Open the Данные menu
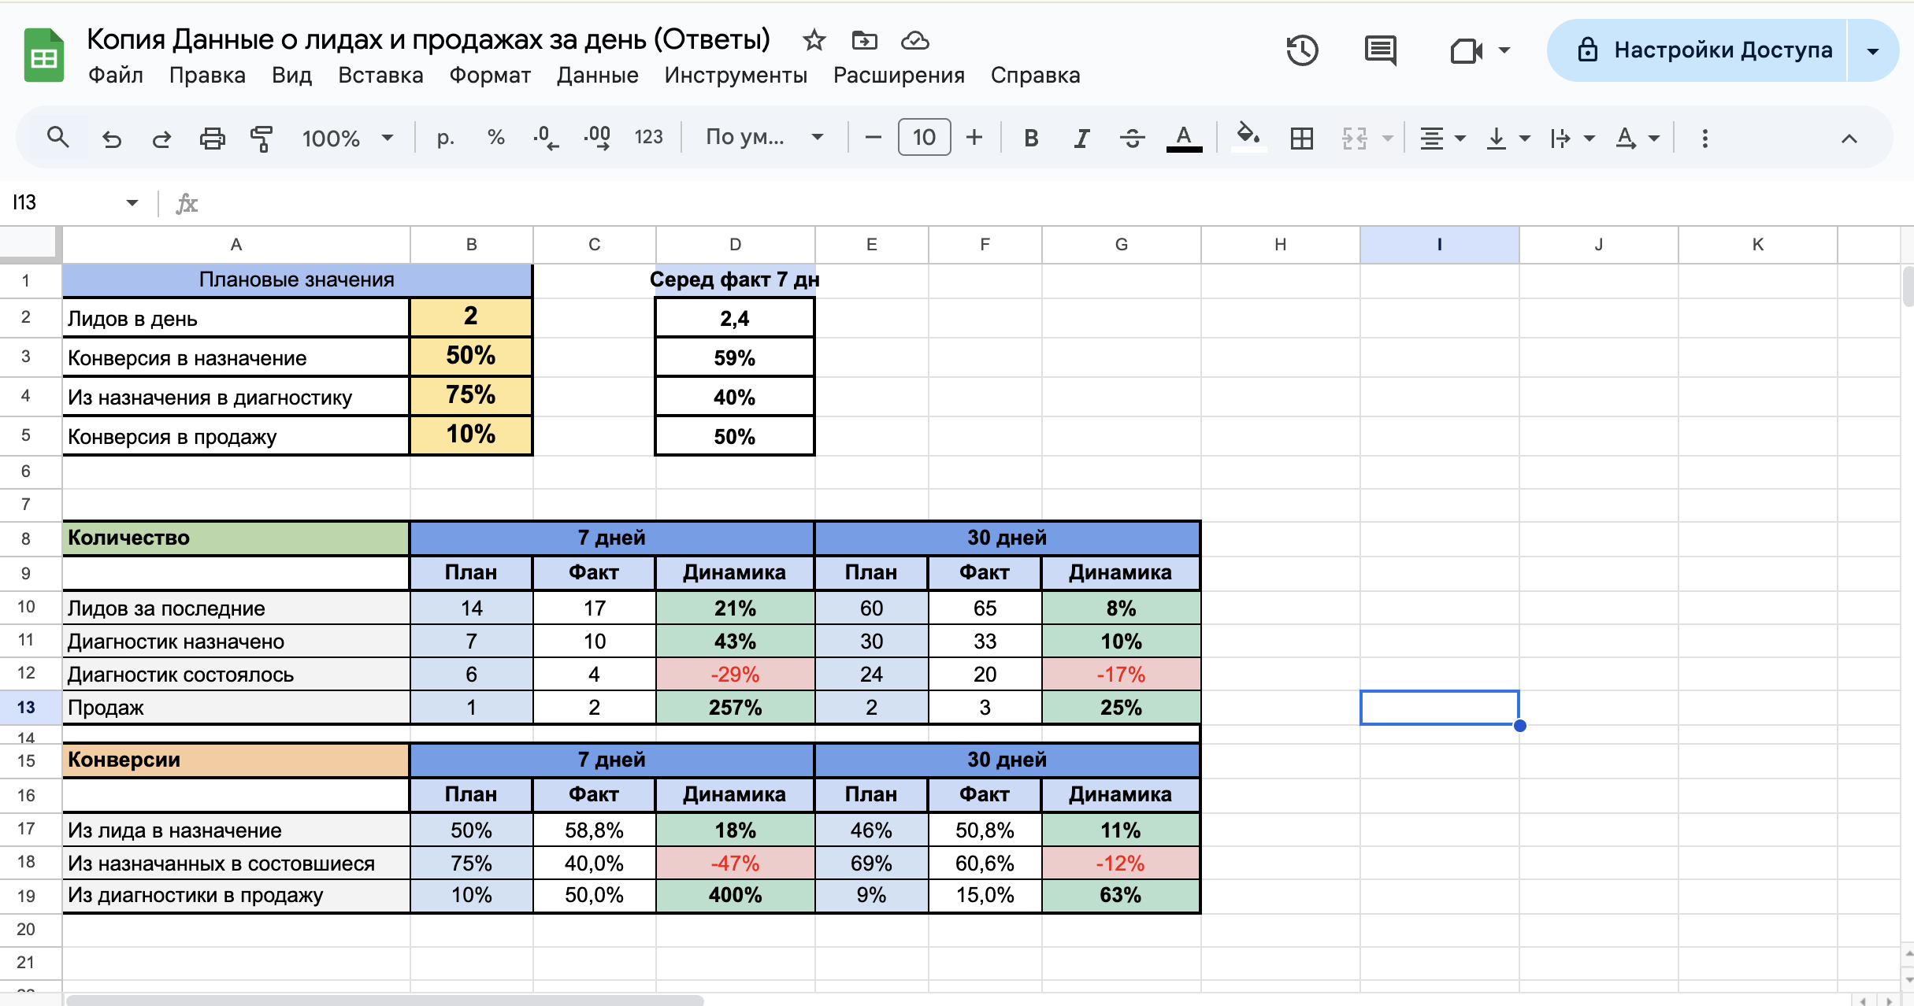The width and height of the screenshot is (1914, 1006). [597, 76]
